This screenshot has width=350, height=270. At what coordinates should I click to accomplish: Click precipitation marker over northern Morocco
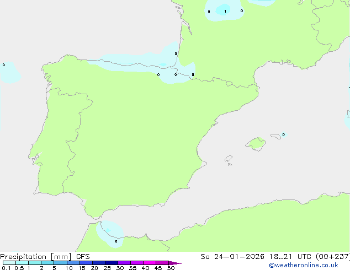116,241
